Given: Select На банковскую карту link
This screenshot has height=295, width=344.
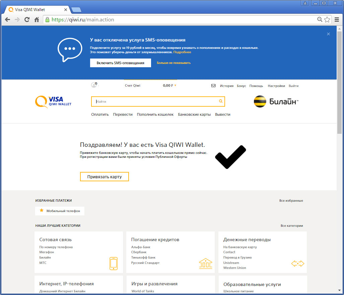Looking at the screenshot, I should pyautogui.click(x=240, y=247).
